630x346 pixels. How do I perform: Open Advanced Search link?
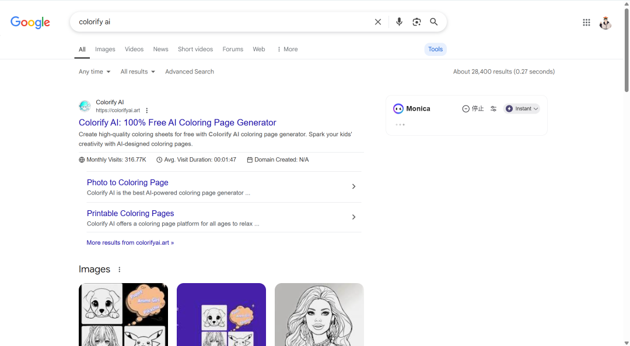pyautogui.click(x=190, y=72)
